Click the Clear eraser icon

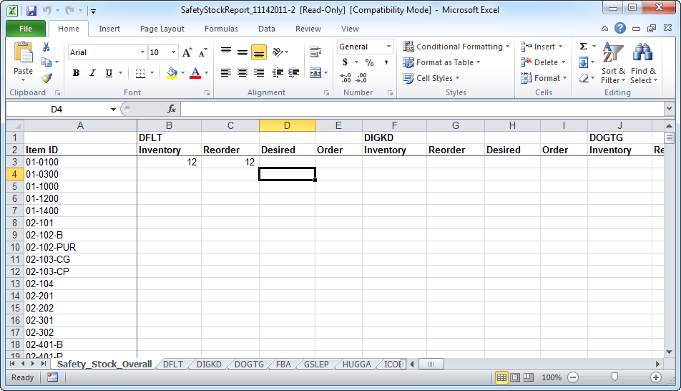[x=584, y=78]
